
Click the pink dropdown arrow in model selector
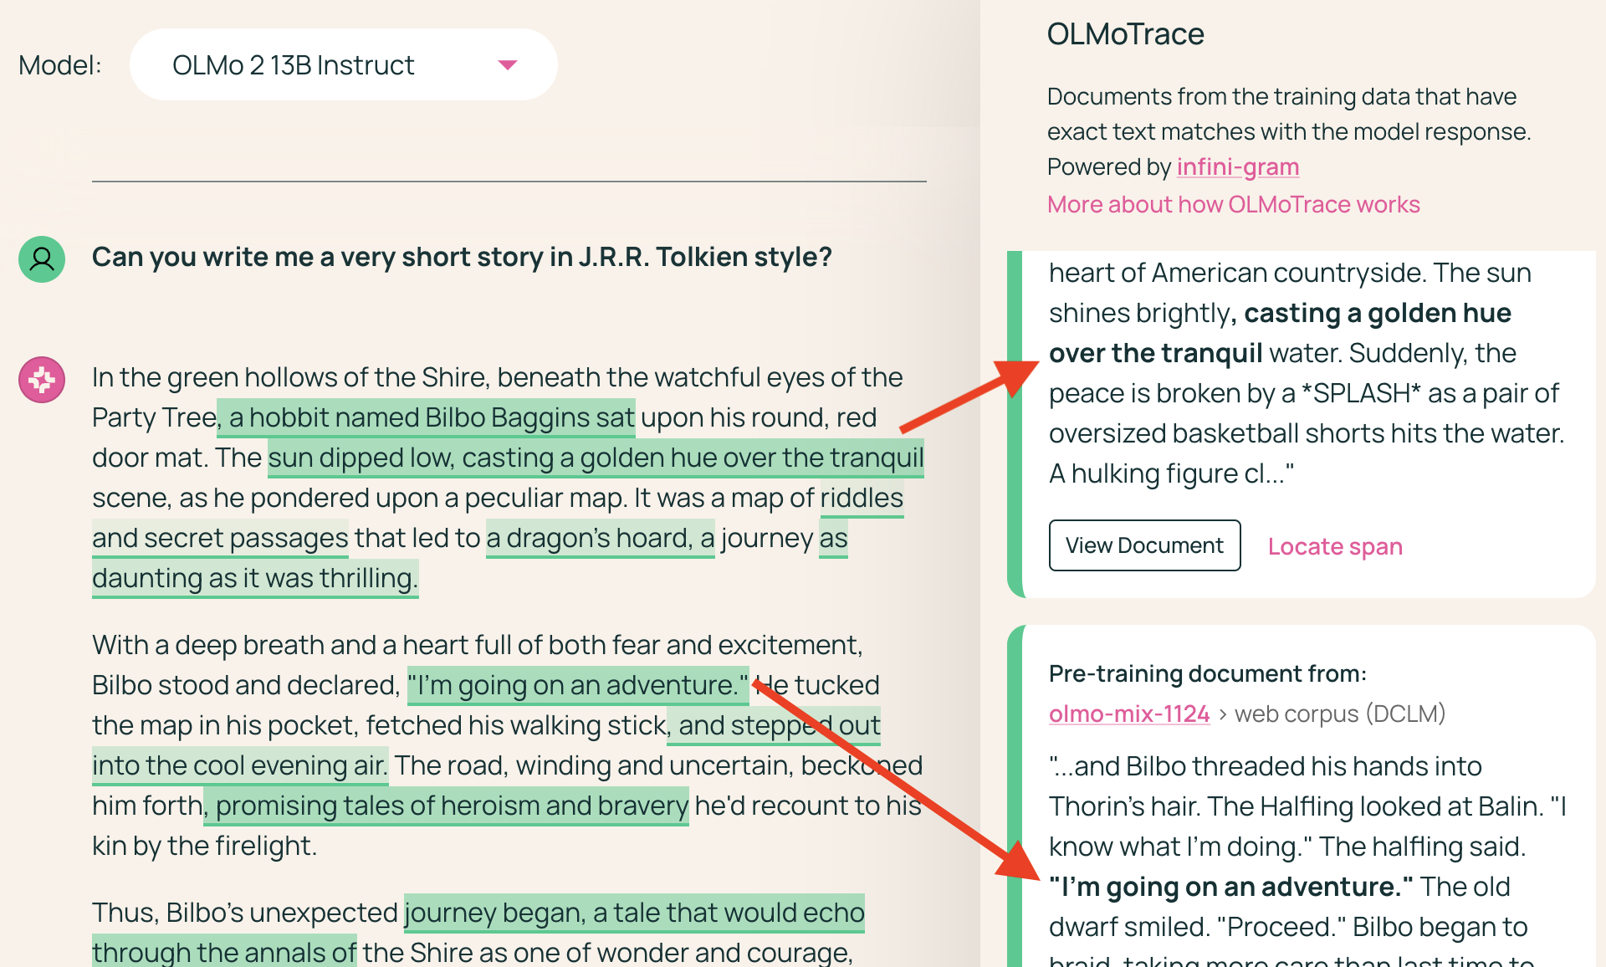coord(507,65)
